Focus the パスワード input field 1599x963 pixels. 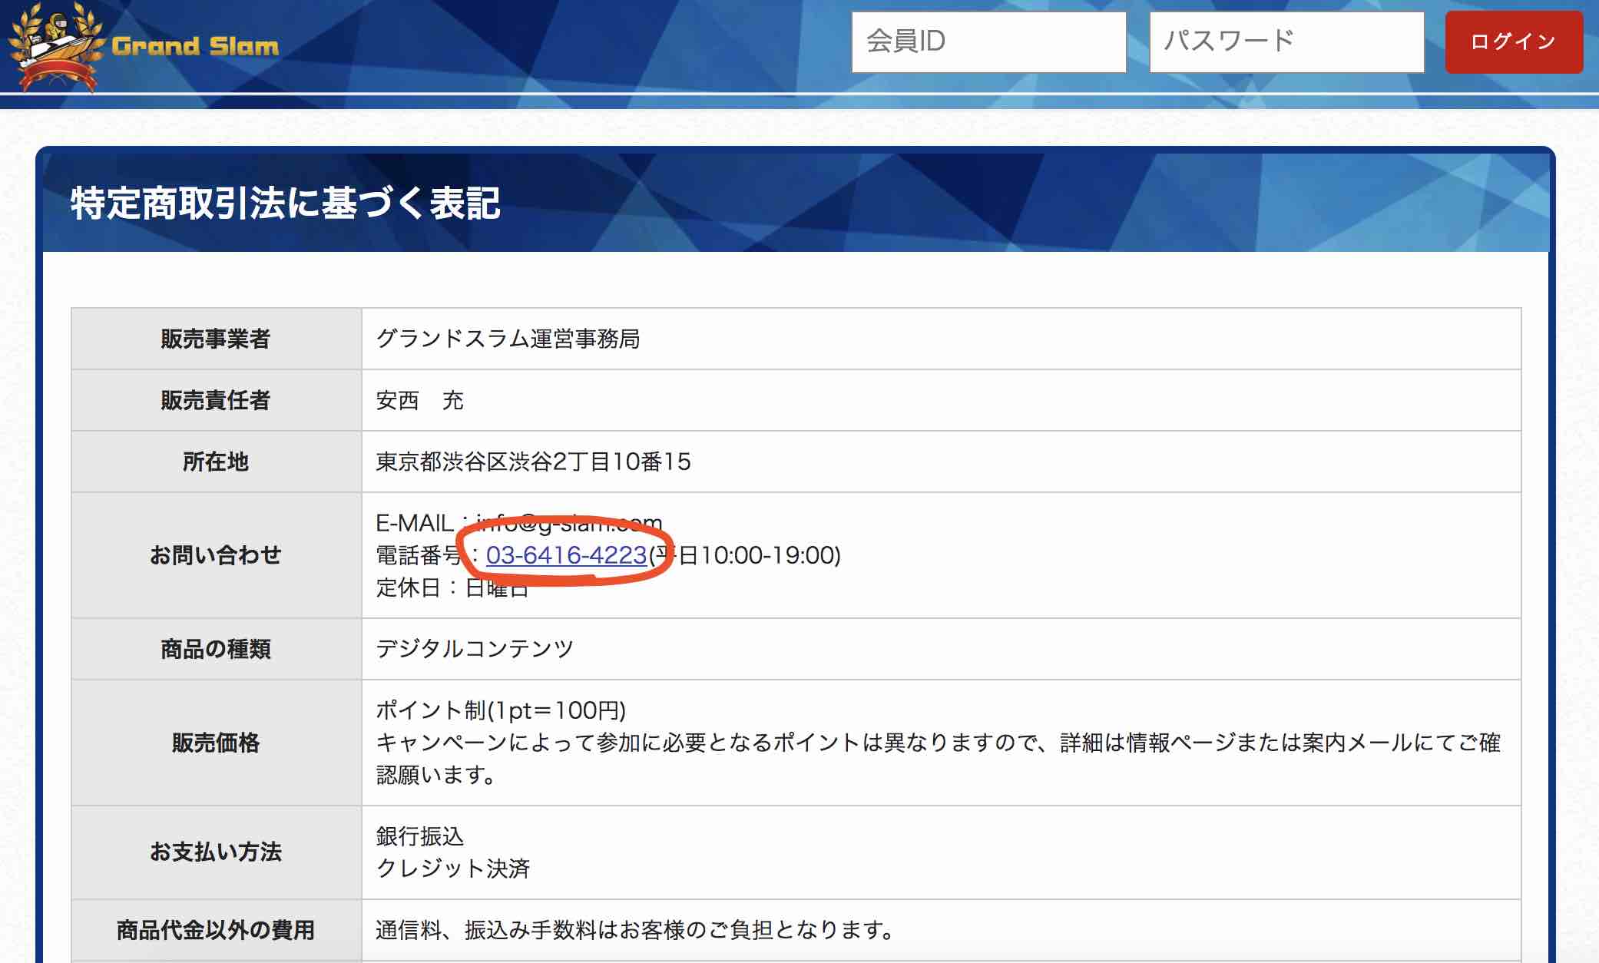1286,42
